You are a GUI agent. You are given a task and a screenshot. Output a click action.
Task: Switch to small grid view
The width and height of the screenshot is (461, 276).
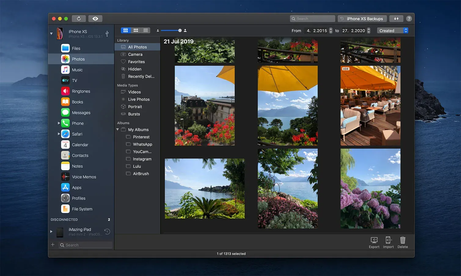pyautogui.click(x=136, y=30)
